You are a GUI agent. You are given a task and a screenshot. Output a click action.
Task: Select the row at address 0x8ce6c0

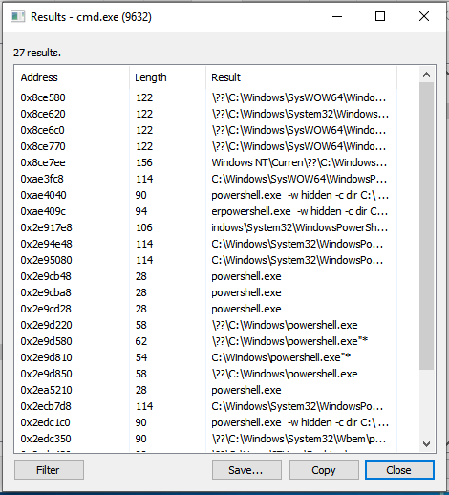205,130
